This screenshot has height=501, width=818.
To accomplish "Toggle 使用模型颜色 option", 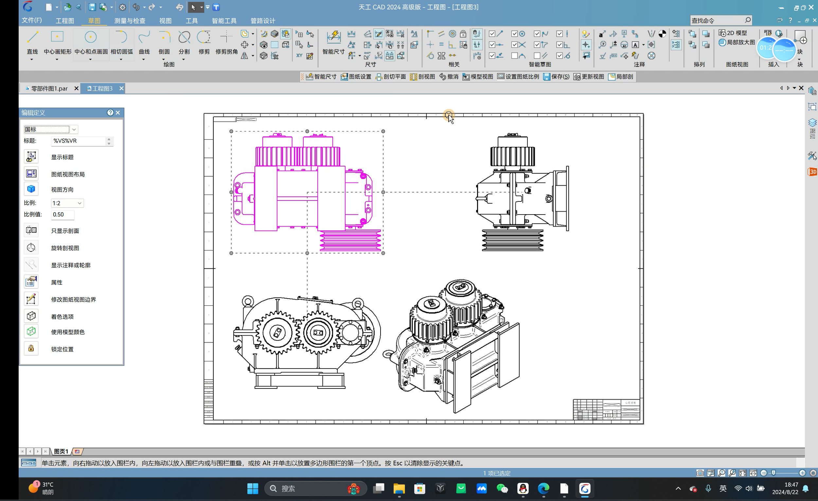I will 31,332.
